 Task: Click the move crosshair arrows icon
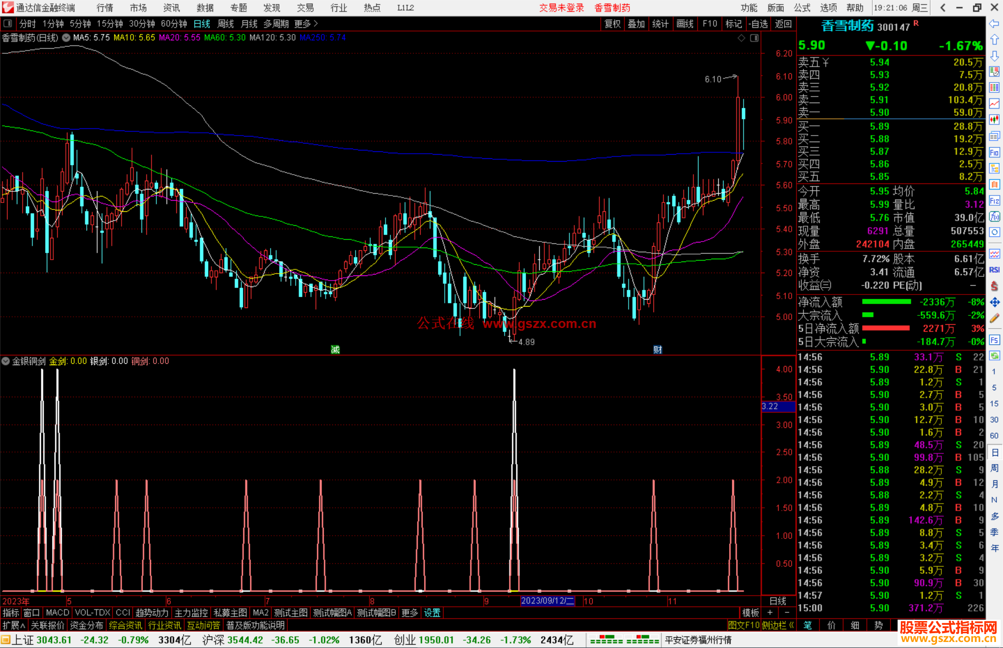994,302
